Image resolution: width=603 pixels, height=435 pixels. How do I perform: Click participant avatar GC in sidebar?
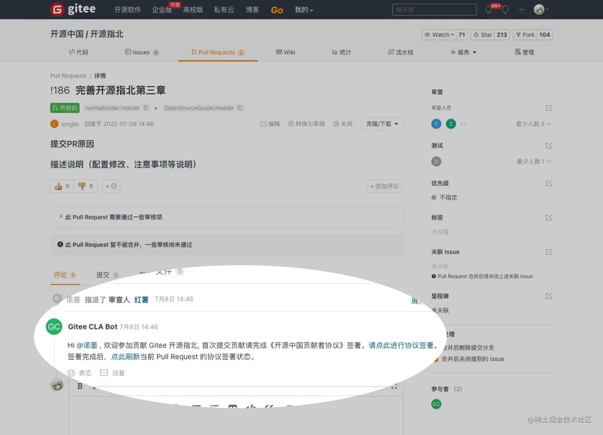tap(436, 404)
